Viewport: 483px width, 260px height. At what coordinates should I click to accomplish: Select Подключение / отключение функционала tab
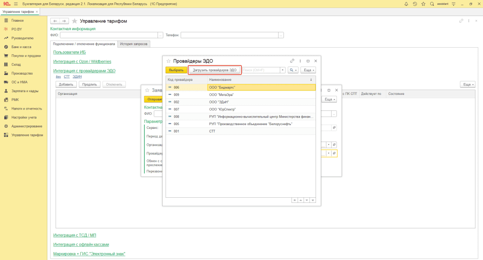[x=83, y=44]
